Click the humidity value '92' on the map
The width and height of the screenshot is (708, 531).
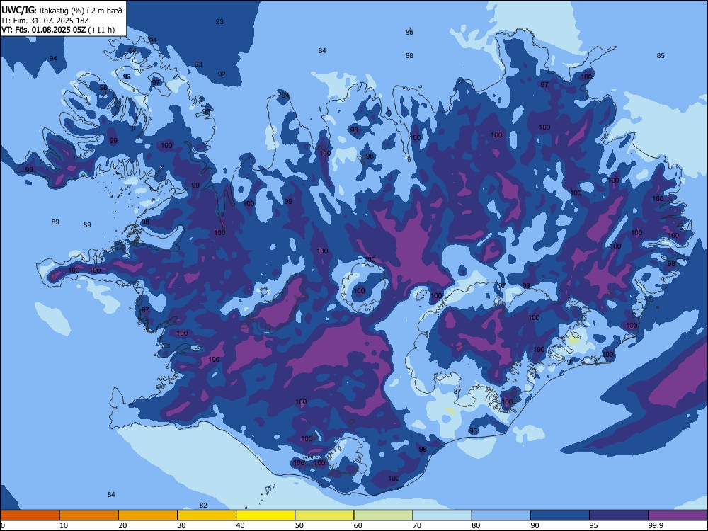click(x=221, y=74)
